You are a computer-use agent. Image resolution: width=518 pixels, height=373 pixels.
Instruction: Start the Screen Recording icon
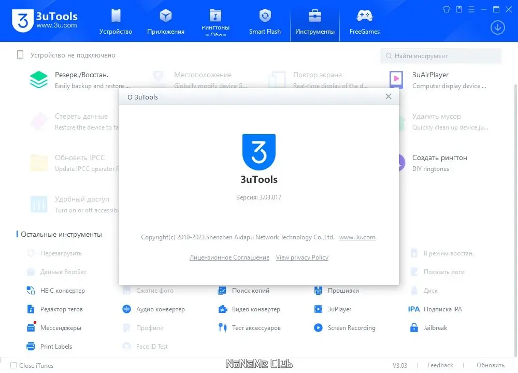point(318,327)
